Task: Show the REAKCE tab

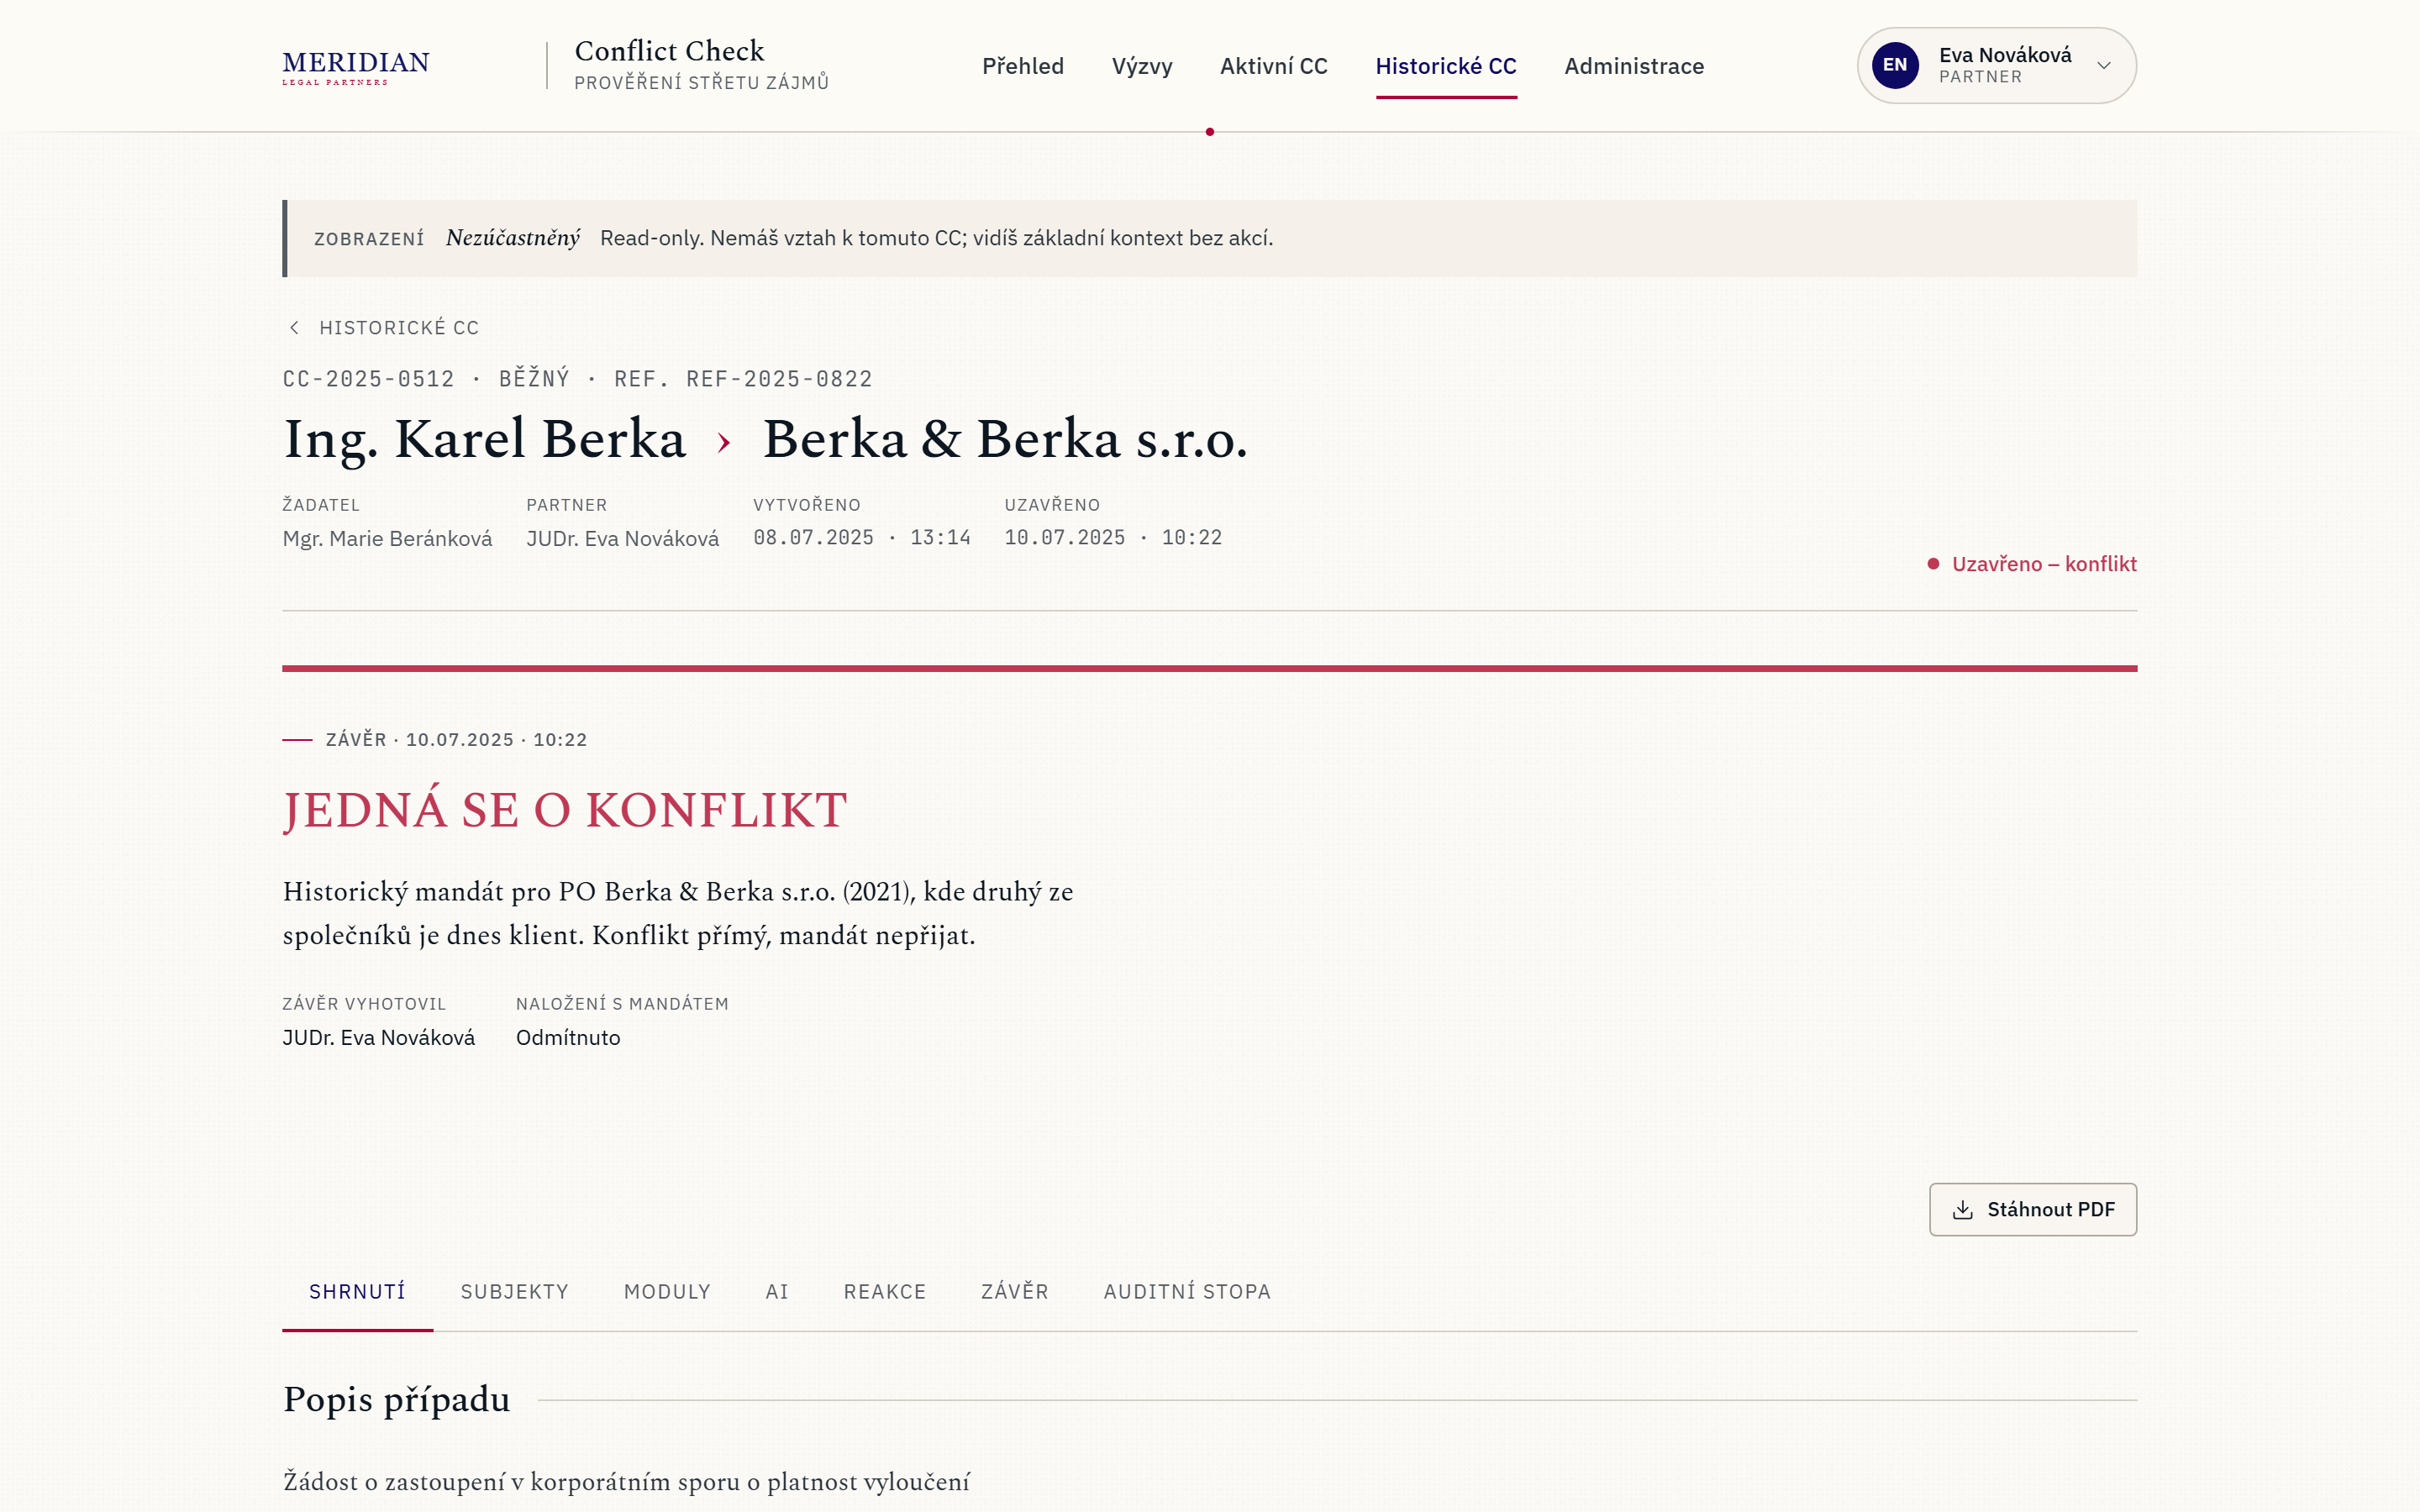Action: click(x=884, y=1292)
